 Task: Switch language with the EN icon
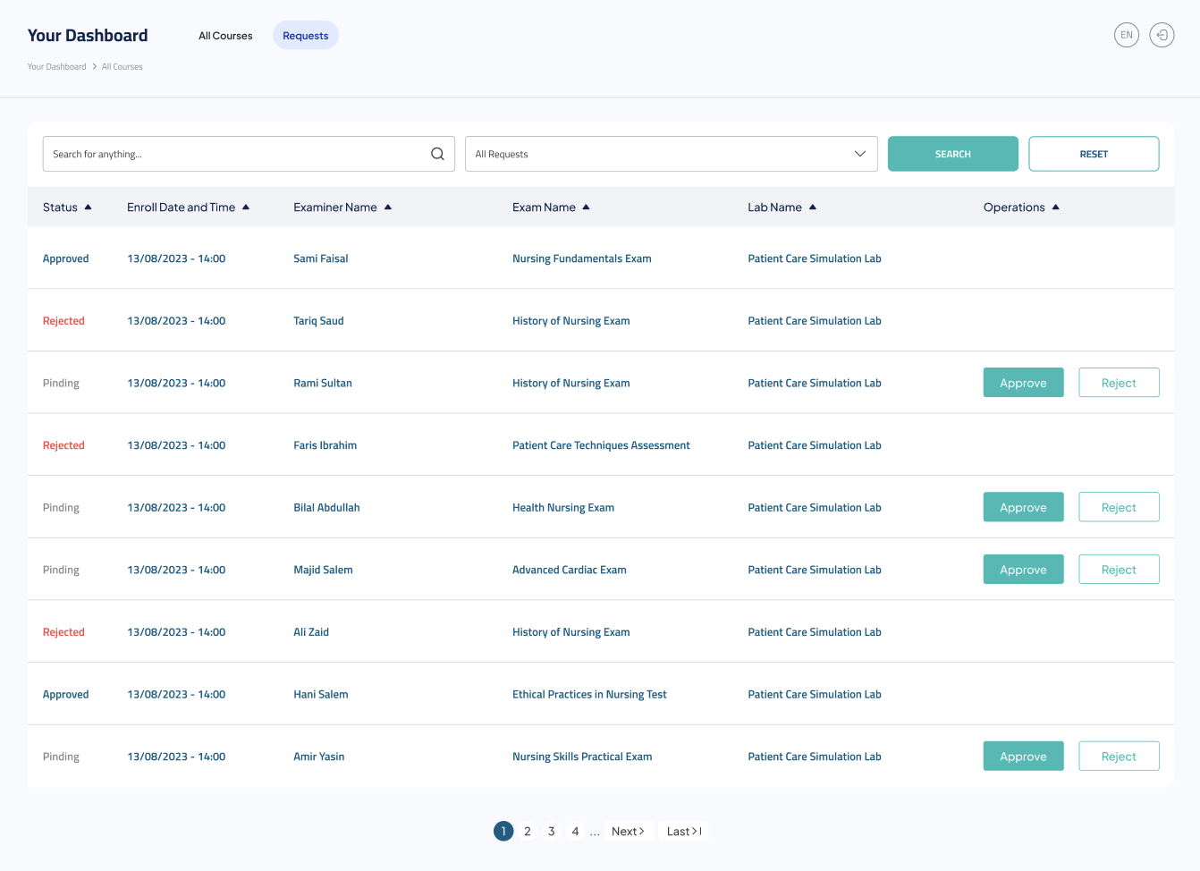tap(1126, 35)
